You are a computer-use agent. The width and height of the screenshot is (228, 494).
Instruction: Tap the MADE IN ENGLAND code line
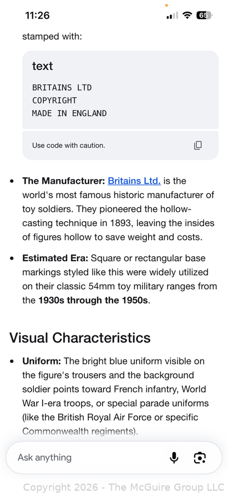click(70, 113)
